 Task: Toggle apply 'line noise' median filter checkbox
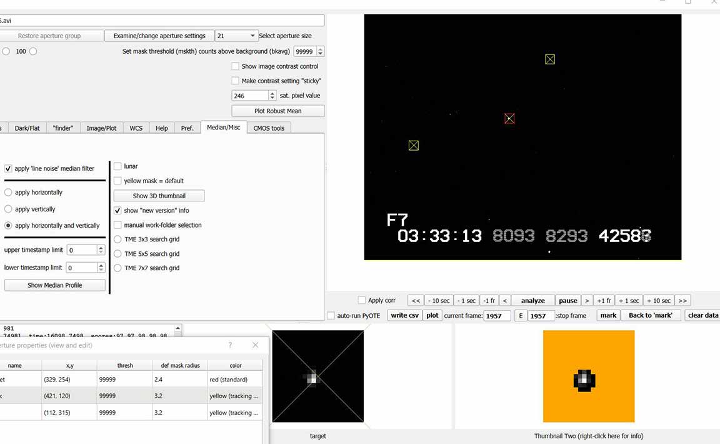click(x=8, y=169)
